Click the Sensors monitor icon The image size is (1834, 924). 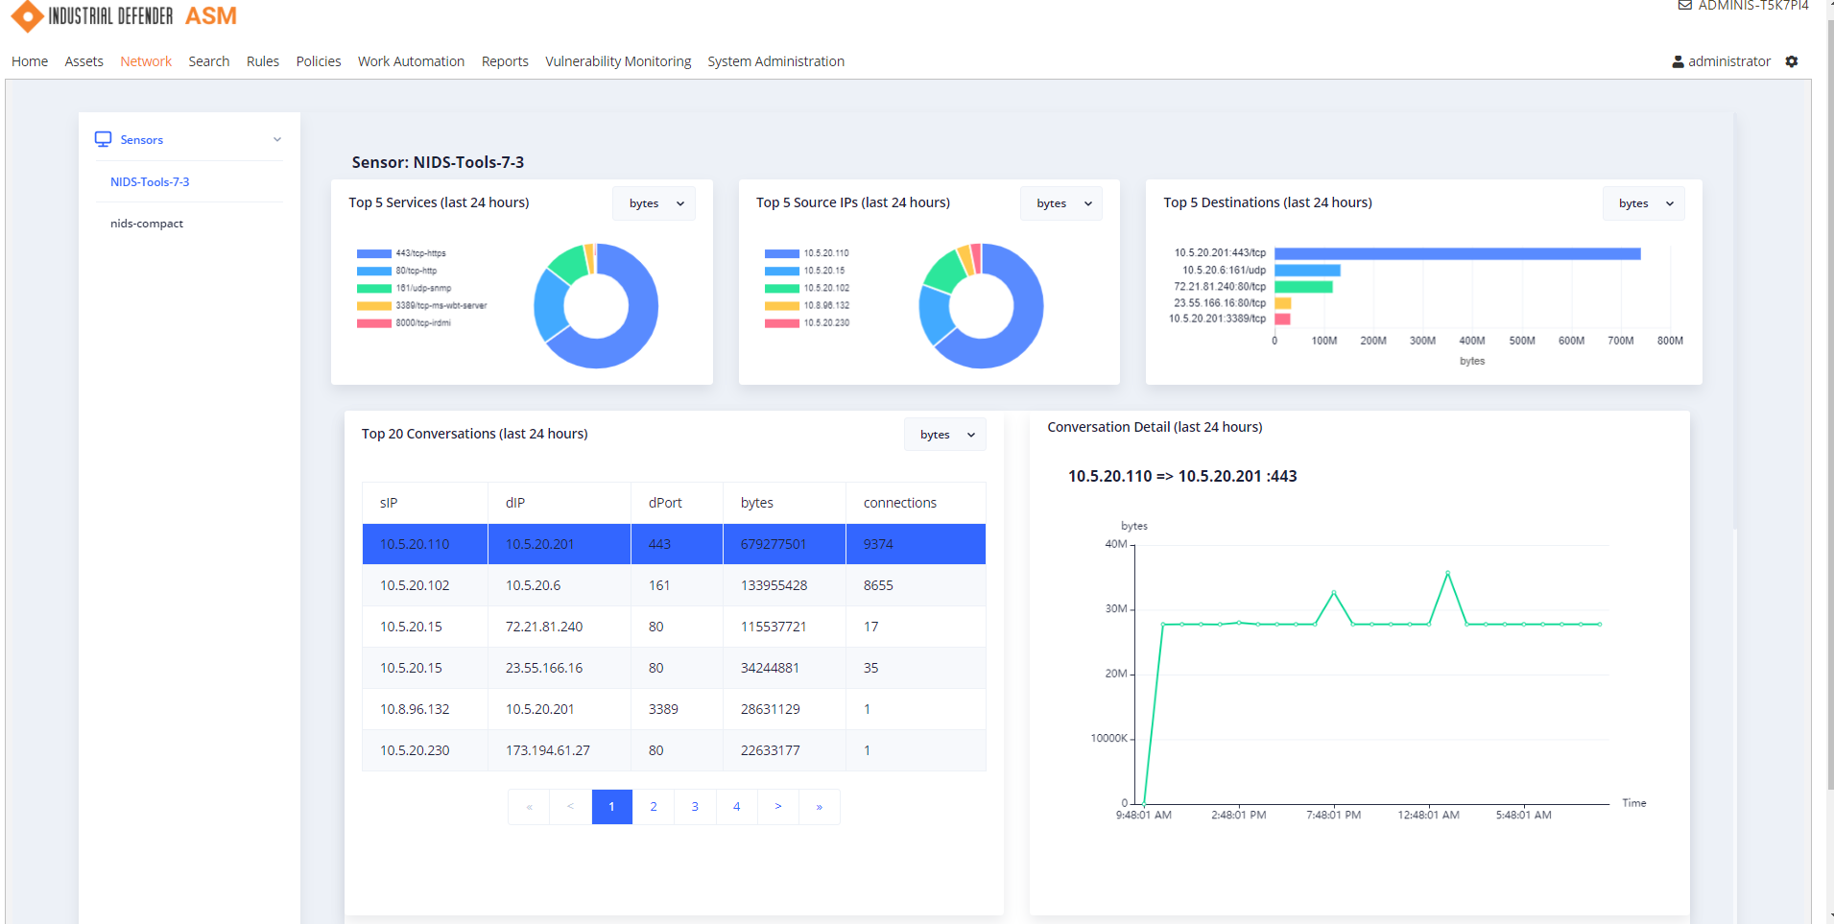tap(103, 139)
